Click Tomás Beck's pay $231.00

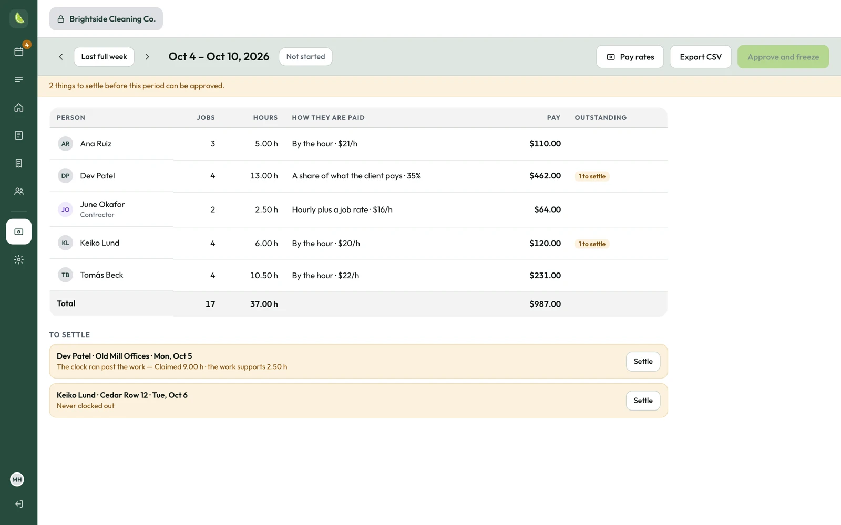click(x=545, y=276)
